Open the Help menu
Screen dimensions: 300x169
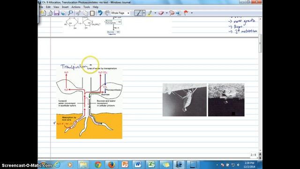[96, 7]
